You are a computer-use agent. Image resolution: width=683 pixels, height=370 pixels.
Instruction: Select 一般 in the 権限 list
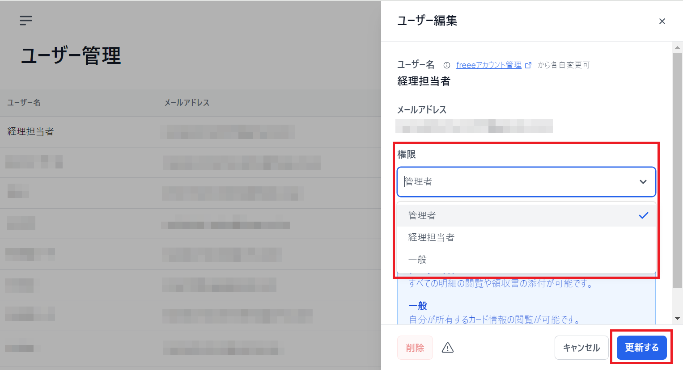tap(526, 260)
